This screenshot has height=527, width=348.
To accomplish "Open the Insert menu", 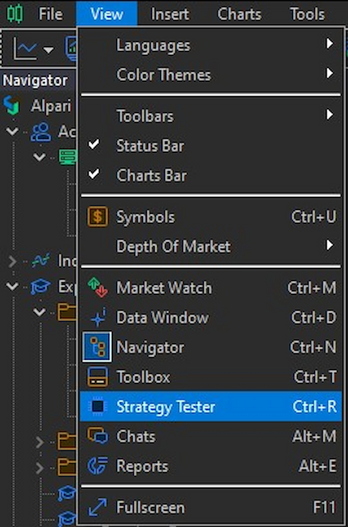I will pos(170,14).
